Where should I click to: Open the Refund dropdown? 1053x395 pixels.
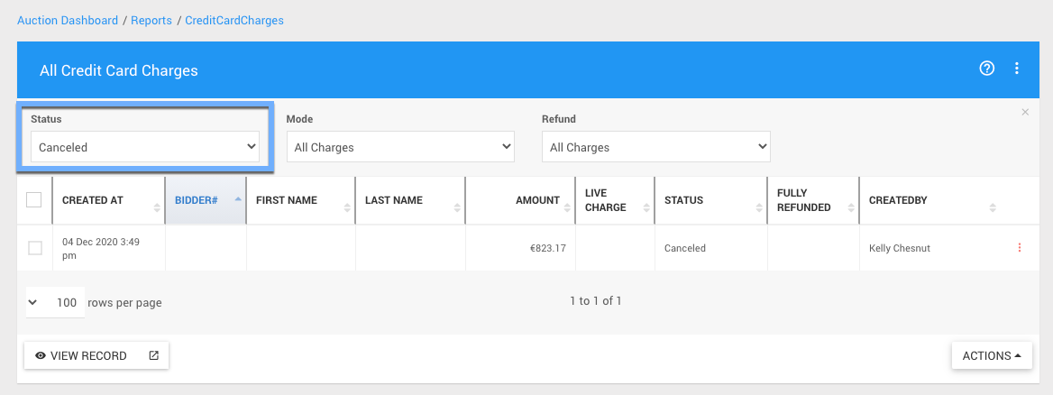pyautogui.click(x=655, y=147)
